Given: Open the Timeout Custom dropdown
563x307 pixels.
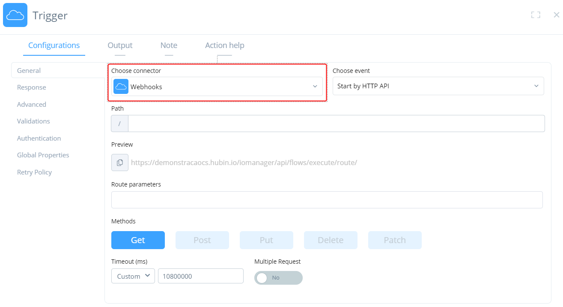Looking at the screenshot, I should (133, 276).
